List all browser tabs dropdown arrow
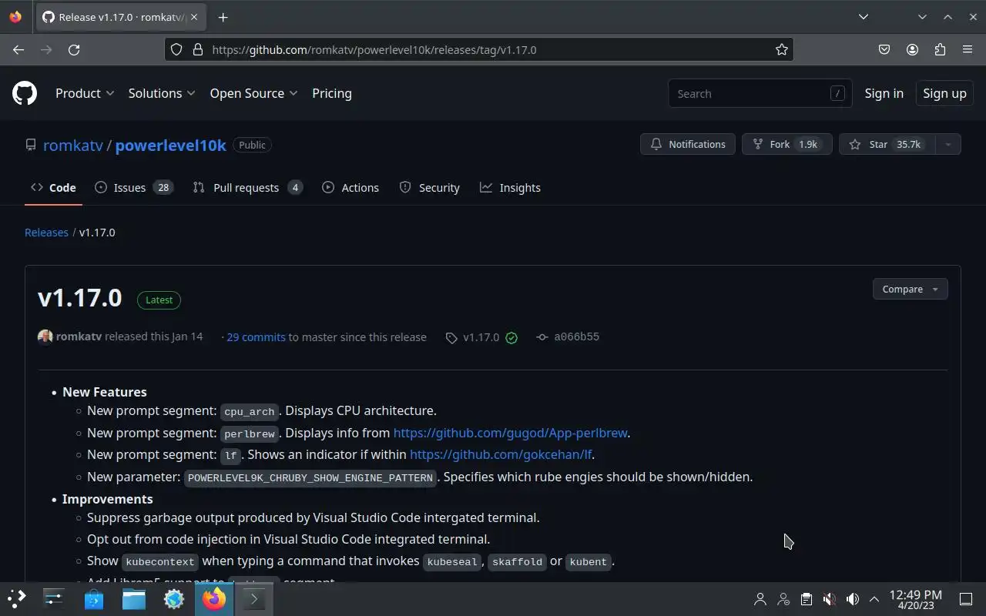 [x=864, y=17]
